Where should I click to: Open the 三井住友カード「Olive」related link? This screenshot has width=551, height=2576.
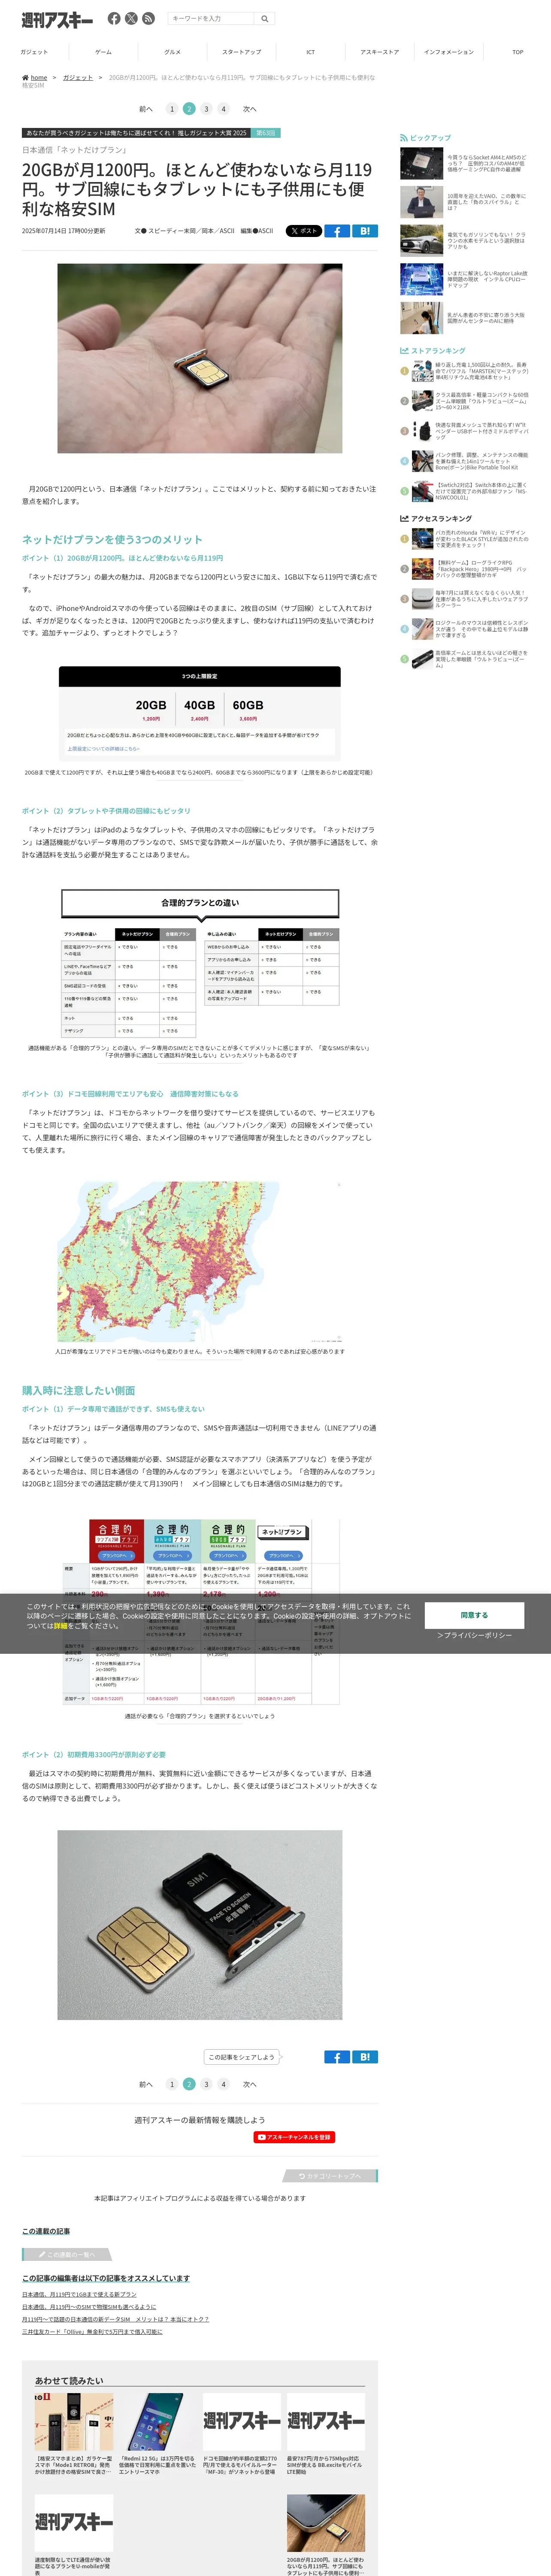(x=92, y=2331)
